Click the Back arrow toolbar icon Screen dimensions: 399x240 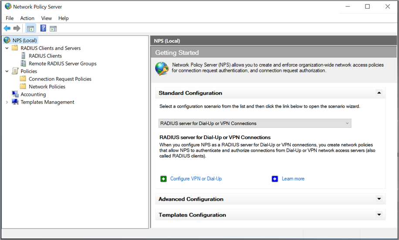click(x=7, y=29)
